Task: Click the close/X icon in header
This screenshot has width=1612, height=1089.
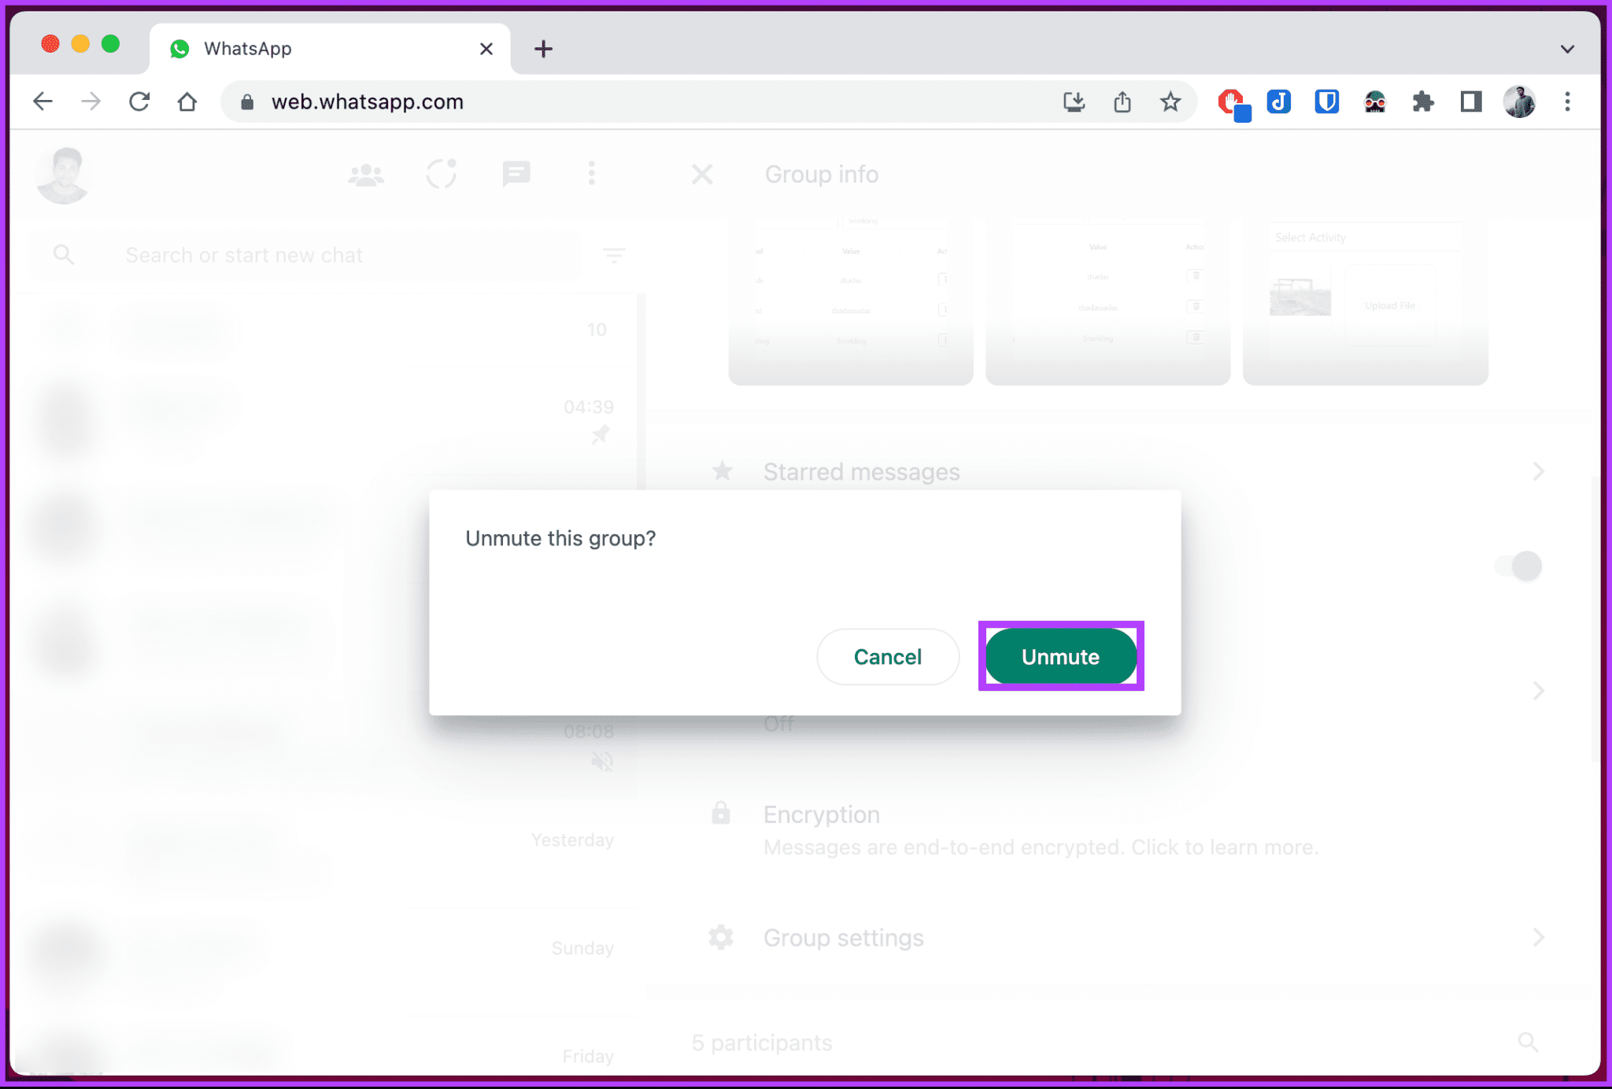Action: click(704, 175)
